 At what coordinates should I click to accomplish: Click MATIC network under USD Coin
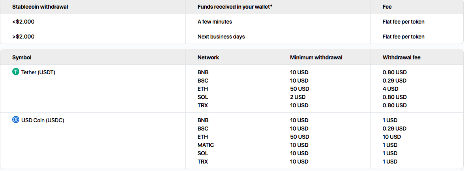[x=206, y=145]
